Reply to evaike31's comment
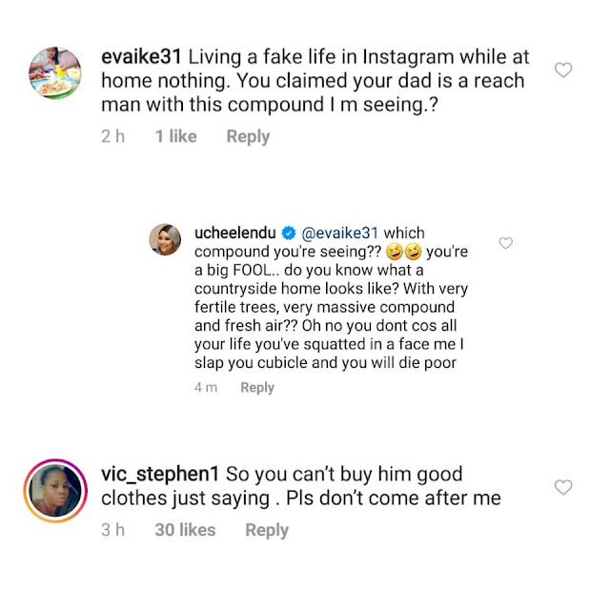Viewport: 610px width, 610px height. [x=248, y=136]
